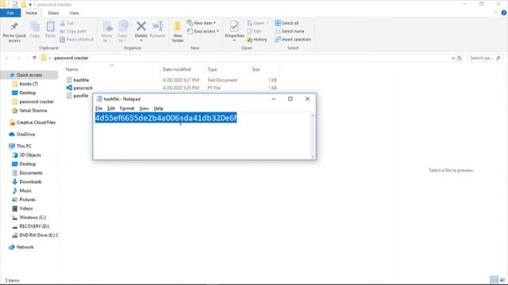508x285 pixels.
Task: Click the Back navigation arrow
Action: 7,58
